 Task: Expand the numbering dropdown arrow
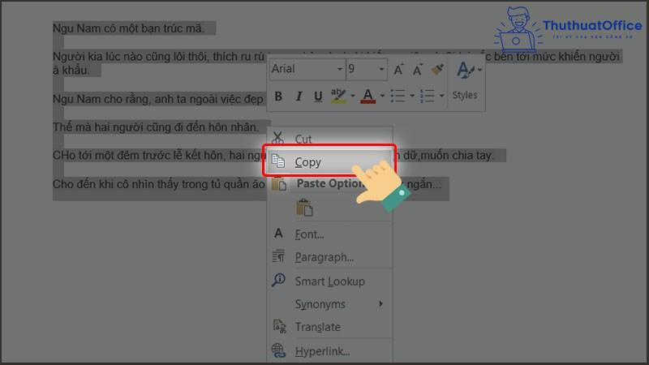[x=441, y=96]
